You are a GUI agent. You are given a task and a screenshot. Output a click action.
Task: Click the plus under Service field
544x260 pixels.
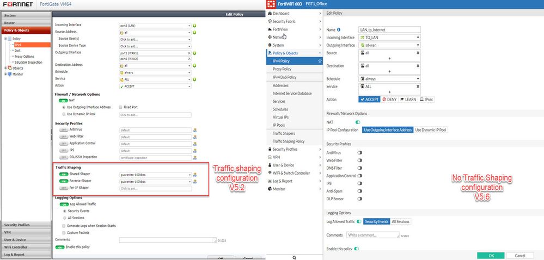(x=389, y=92)
